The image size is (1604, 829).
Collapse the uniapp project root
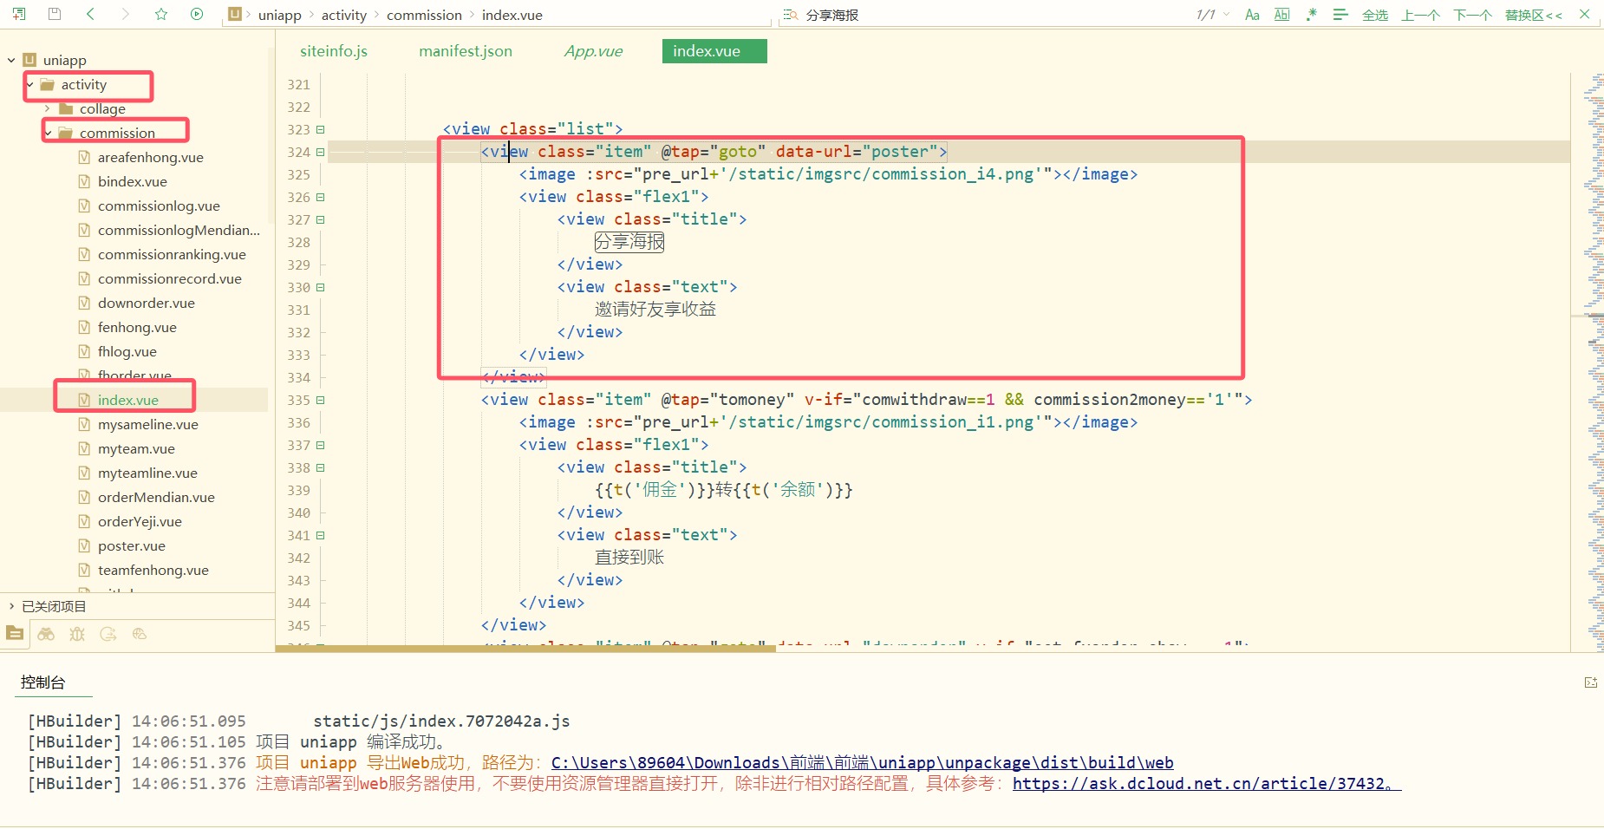(x=11, y=60)
